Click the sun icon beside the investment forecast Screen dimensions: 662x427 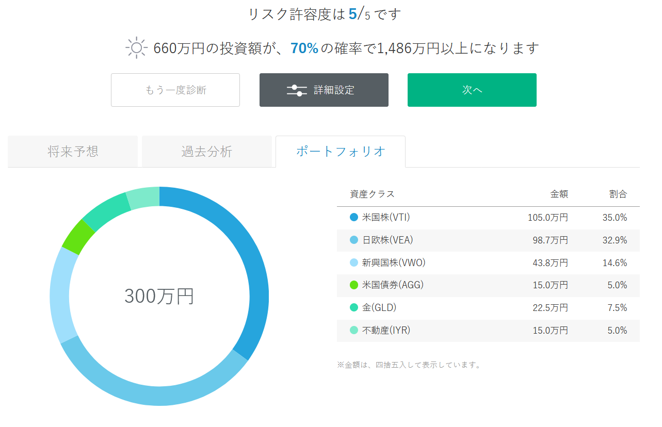136,48
